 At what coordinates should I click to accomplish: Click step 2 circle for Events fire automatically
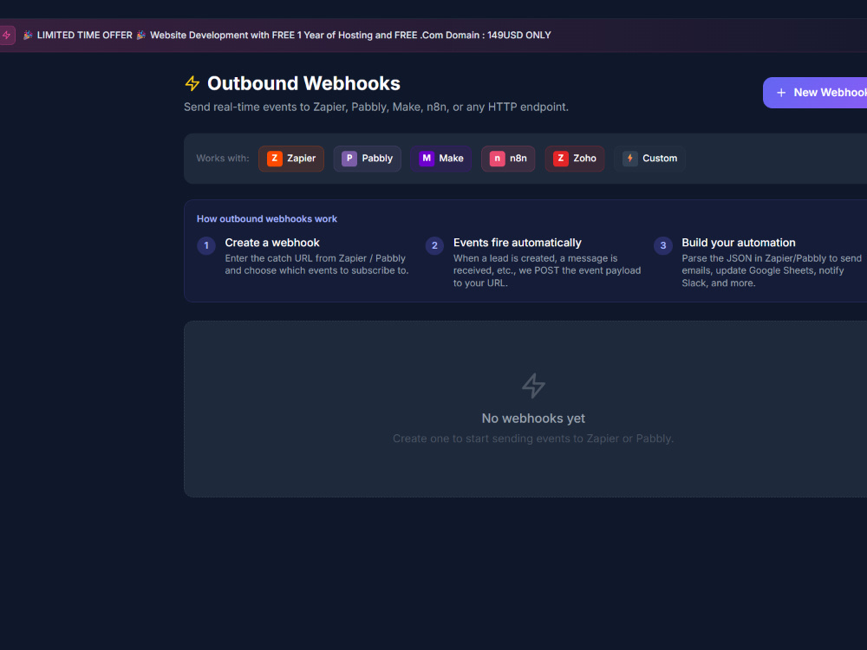point(434,245)
